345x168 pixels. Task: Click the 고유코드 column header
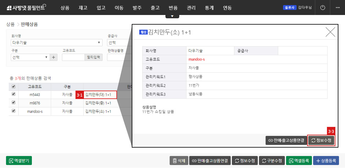[x=35, y=87]
